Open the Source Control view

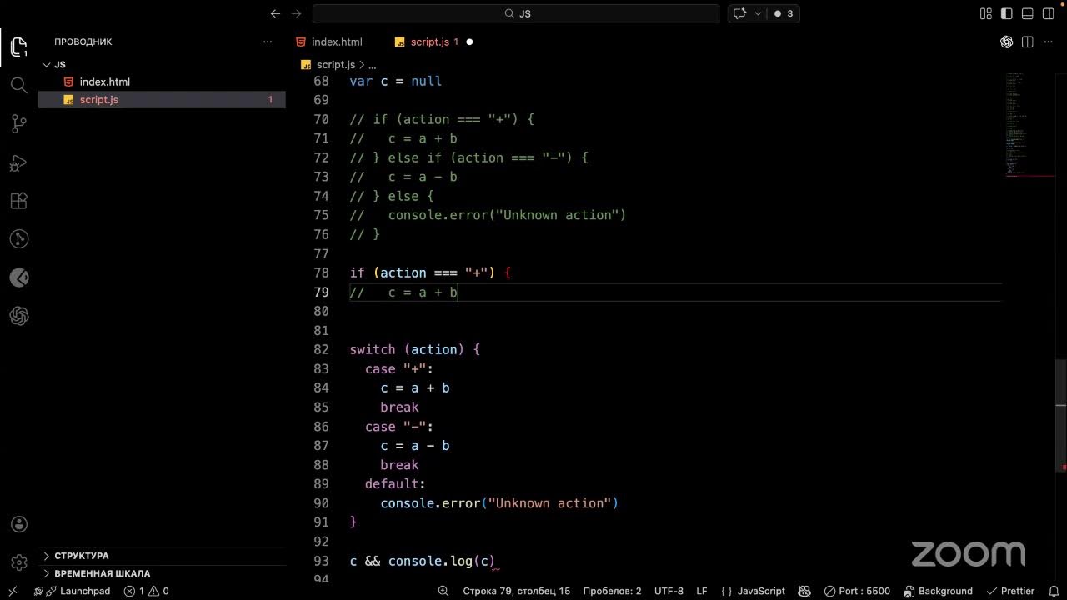click(18, 123)
